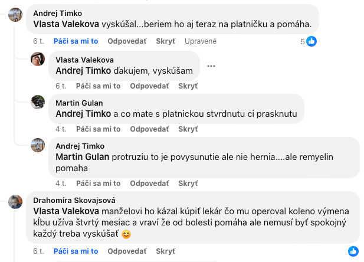Screen dimensions: 364x262
Task: Open the three-dots menu on Vlasta Valekova's reply
Action: click(x=211, y=65)
